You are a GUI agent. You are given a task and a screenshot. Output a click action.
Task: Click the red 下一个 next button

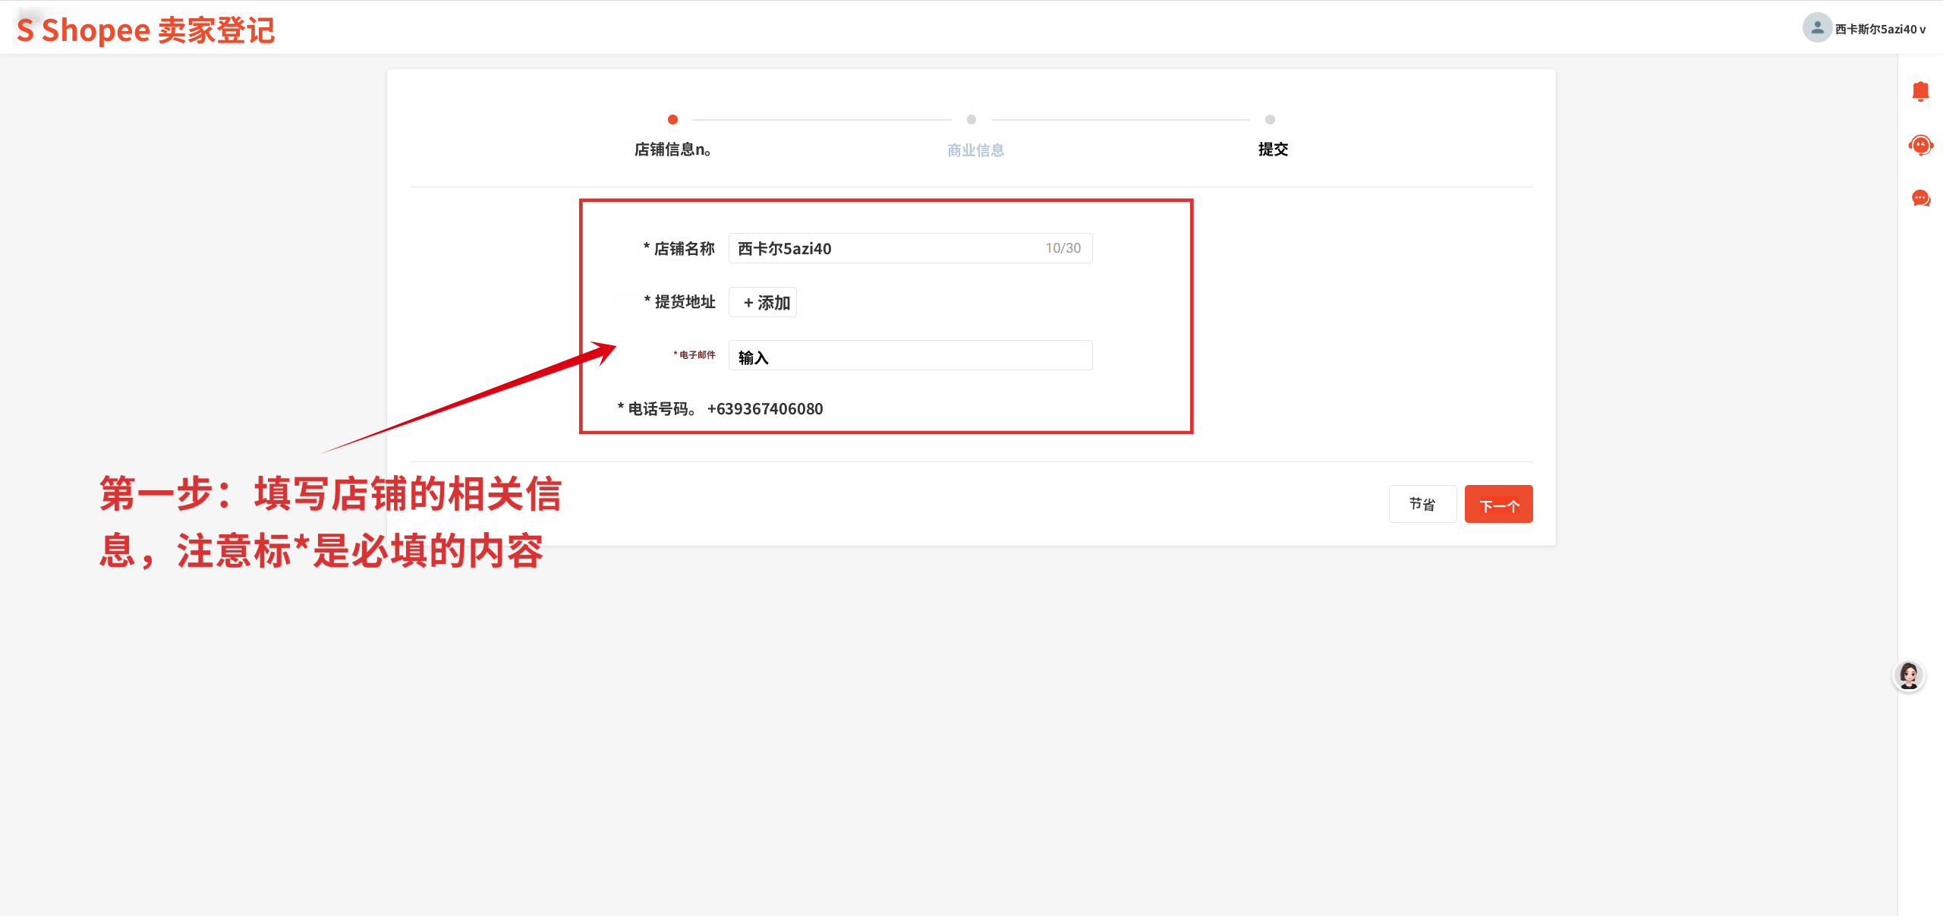(x=1498, y=504)
